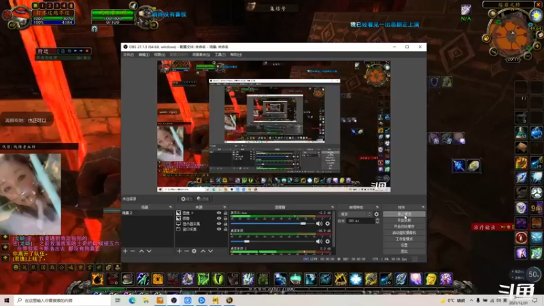
Task: Open the 渐变 transition type dropdown
Action: pos(354,214)
